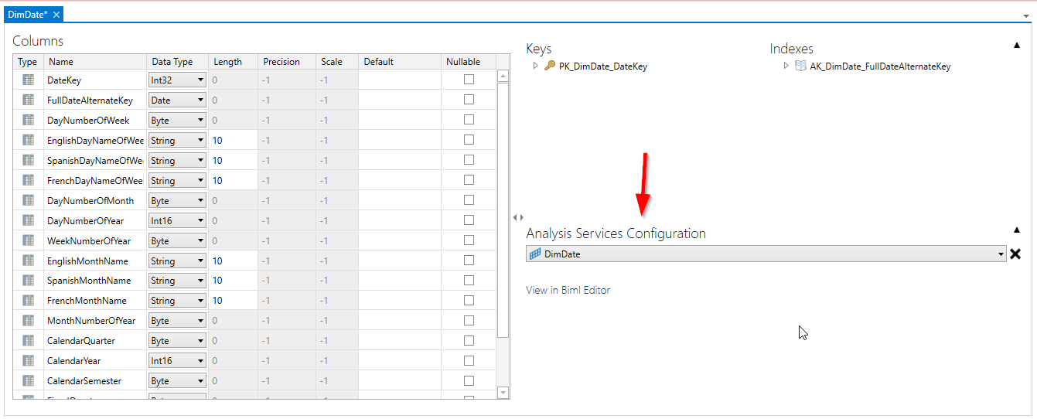Expand the PK_DimDate_DateKey tree node
The image size is (1037, 419).
point(535,66)
